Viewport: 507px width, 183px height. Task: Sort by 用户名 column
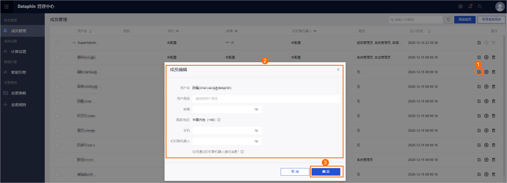coord(91,31)
